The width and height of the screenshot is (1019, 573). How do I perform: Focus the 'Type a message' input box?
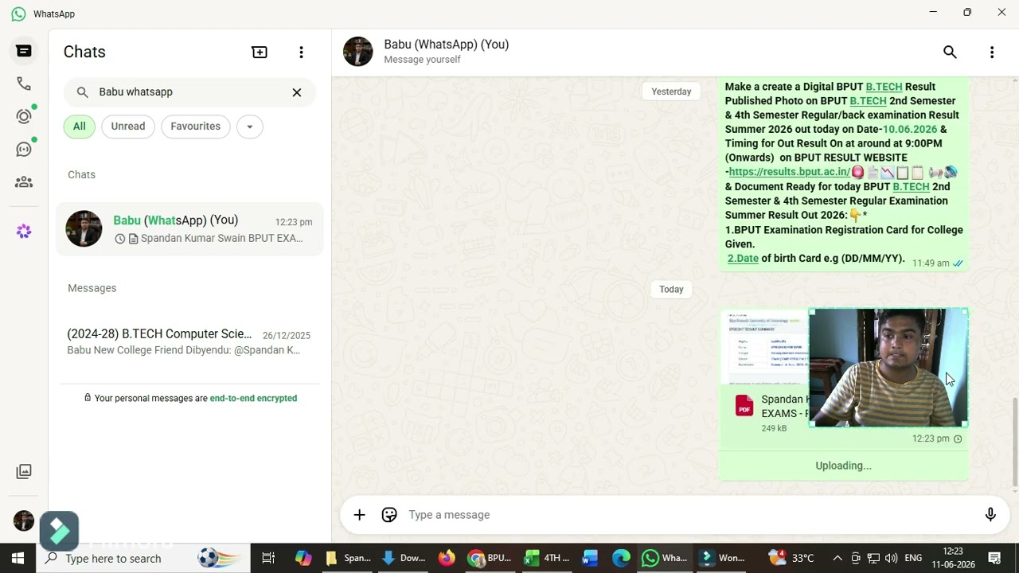coord(689,515)
